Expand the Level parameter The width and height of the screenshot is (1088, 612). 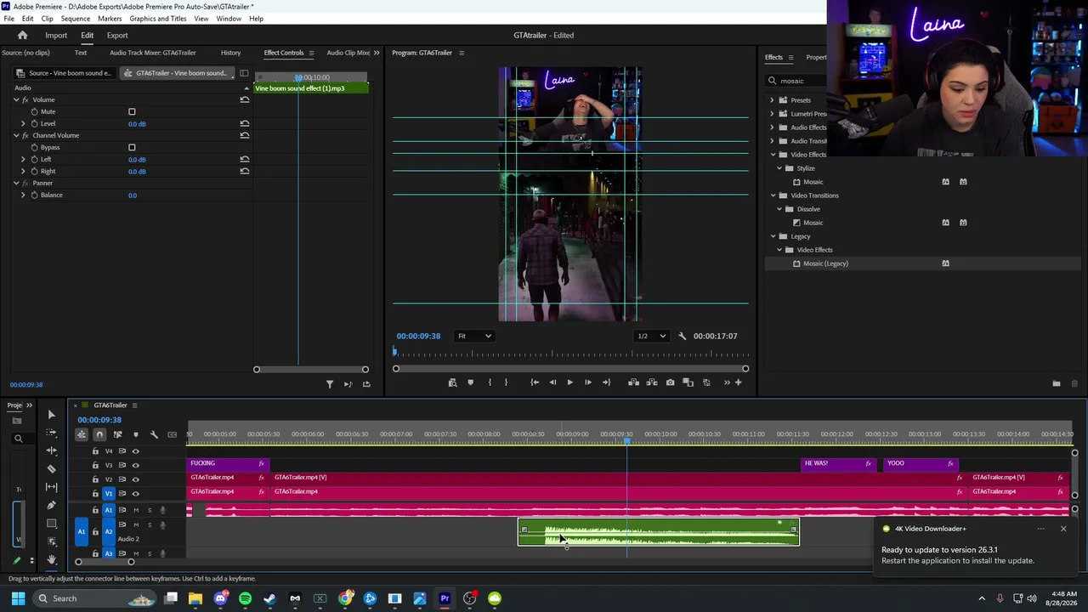[23, 123]
